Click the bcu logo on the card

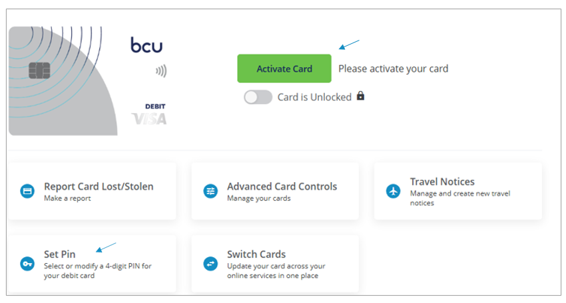(x=146, y=46)
